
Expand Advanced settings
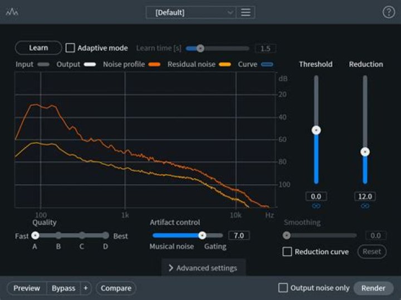(x=203, y=268)
